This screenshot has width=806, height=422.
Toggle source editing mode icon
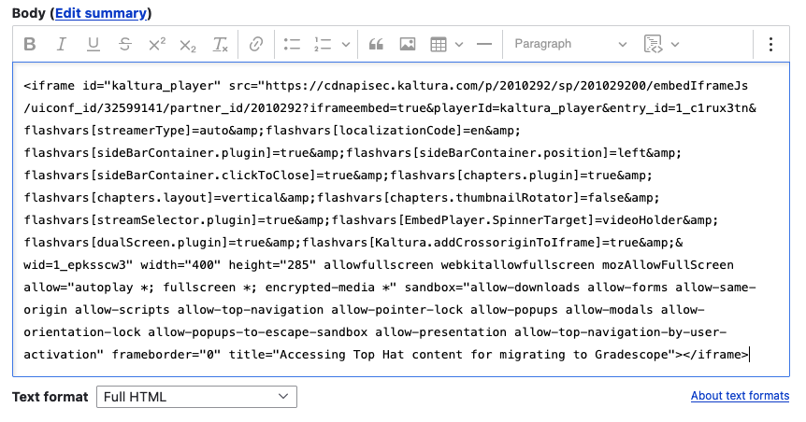click(x=654, y=44)
